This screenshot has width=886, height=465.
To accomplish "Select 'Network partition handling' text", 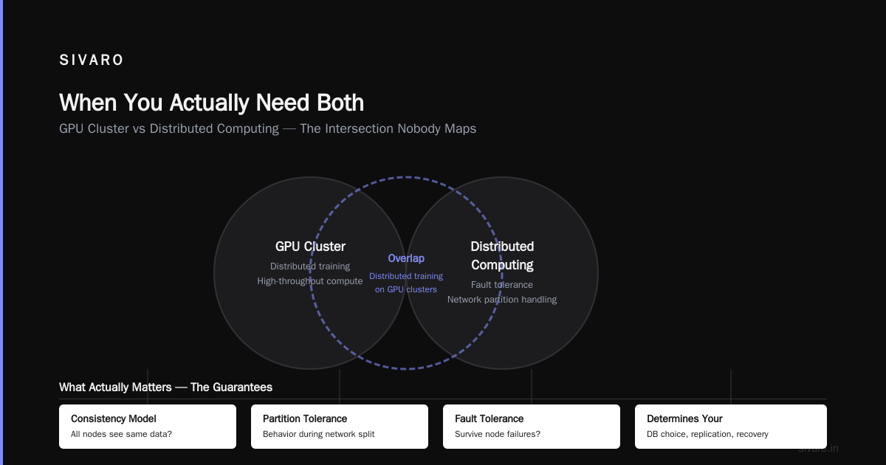I will pyautogui.click(x=502, y=300).
